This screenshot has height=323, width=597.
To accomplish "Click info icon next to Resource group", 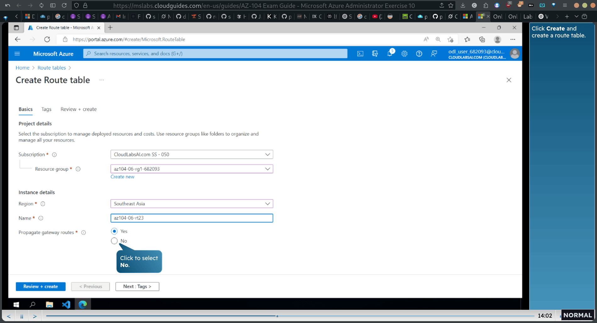I will pyautogui.click(x=78, y=169).
